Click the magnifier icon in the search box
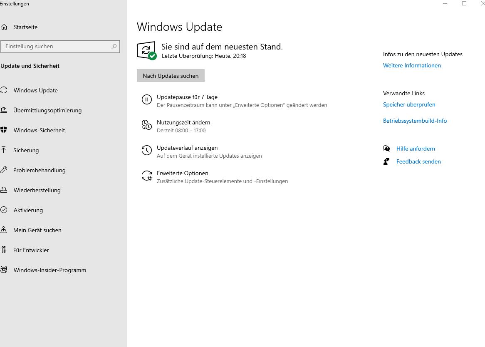 coord(114,46)
